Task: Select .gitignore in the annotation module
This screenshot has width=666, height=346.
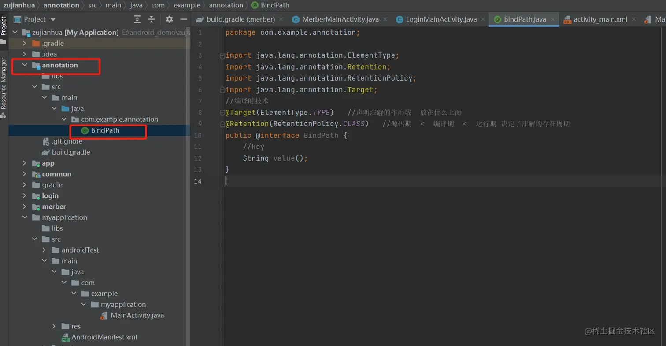Action: [67, 141]
